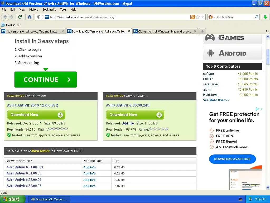Open Avira AntiVir 6.31.00.03 version link
This screenshot has height=203, width=270.
pos(24,173)
